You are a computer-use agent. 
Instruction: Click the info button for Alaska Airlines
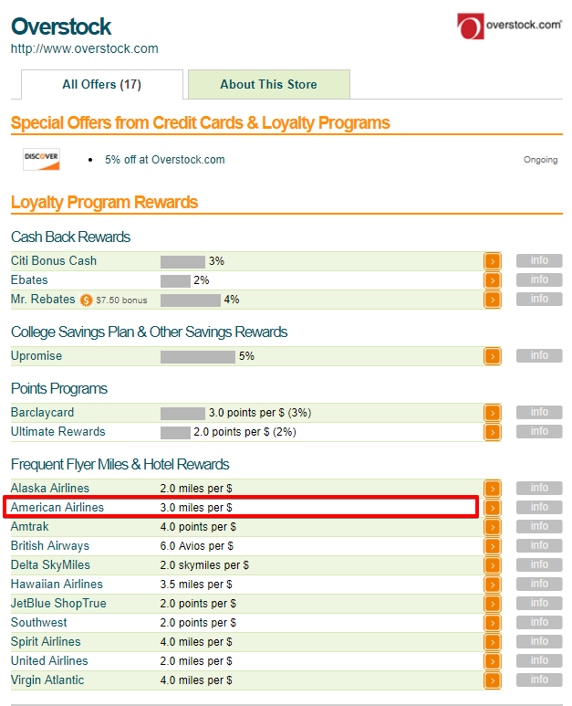539,488
